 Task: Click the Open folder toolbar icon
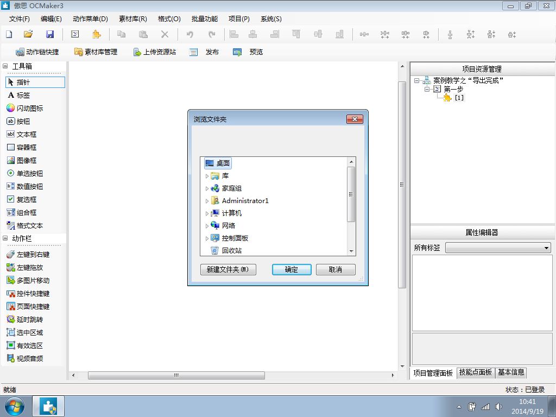(x=28, y=34)
